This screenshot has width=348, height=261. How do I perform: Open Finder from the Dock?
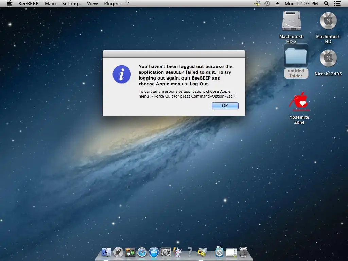(x=106, y=252)
